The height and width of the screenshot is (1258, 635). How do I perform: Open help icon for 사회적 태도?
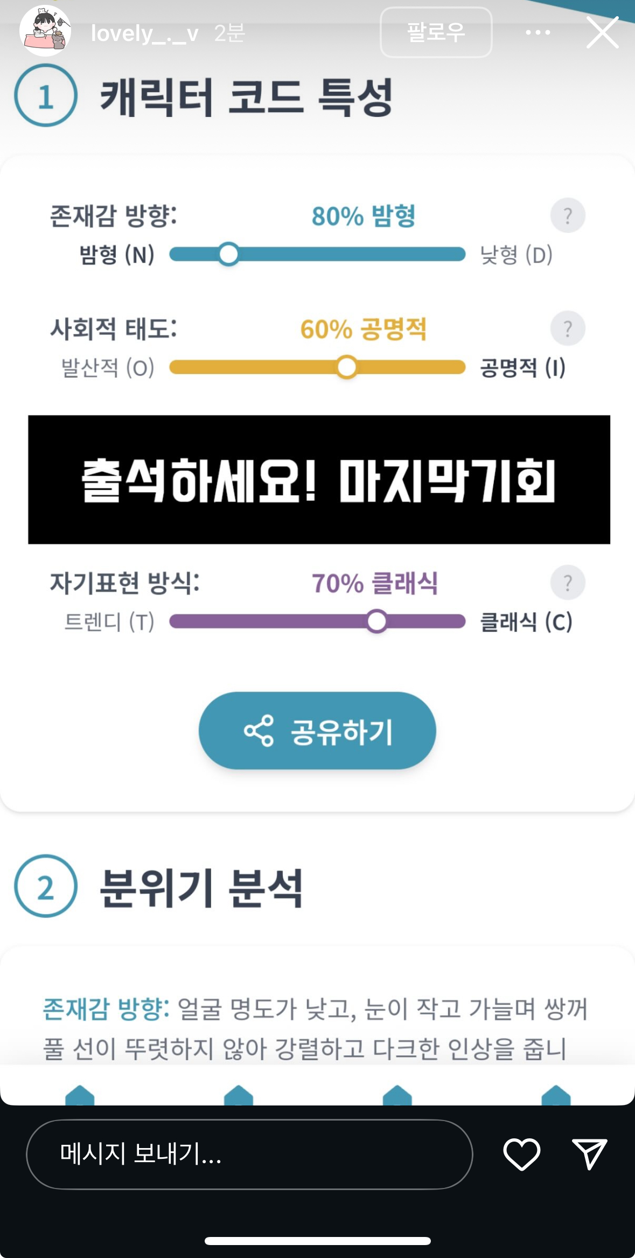[567, 328]
